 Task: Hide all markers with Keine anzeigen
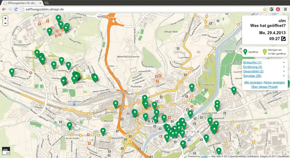pyautogui.click(x=274, y=83)
